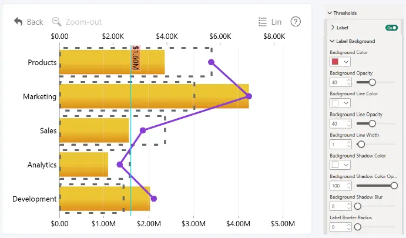
Task: Click the Label Border Radius value field
Action: click(341, 227)
